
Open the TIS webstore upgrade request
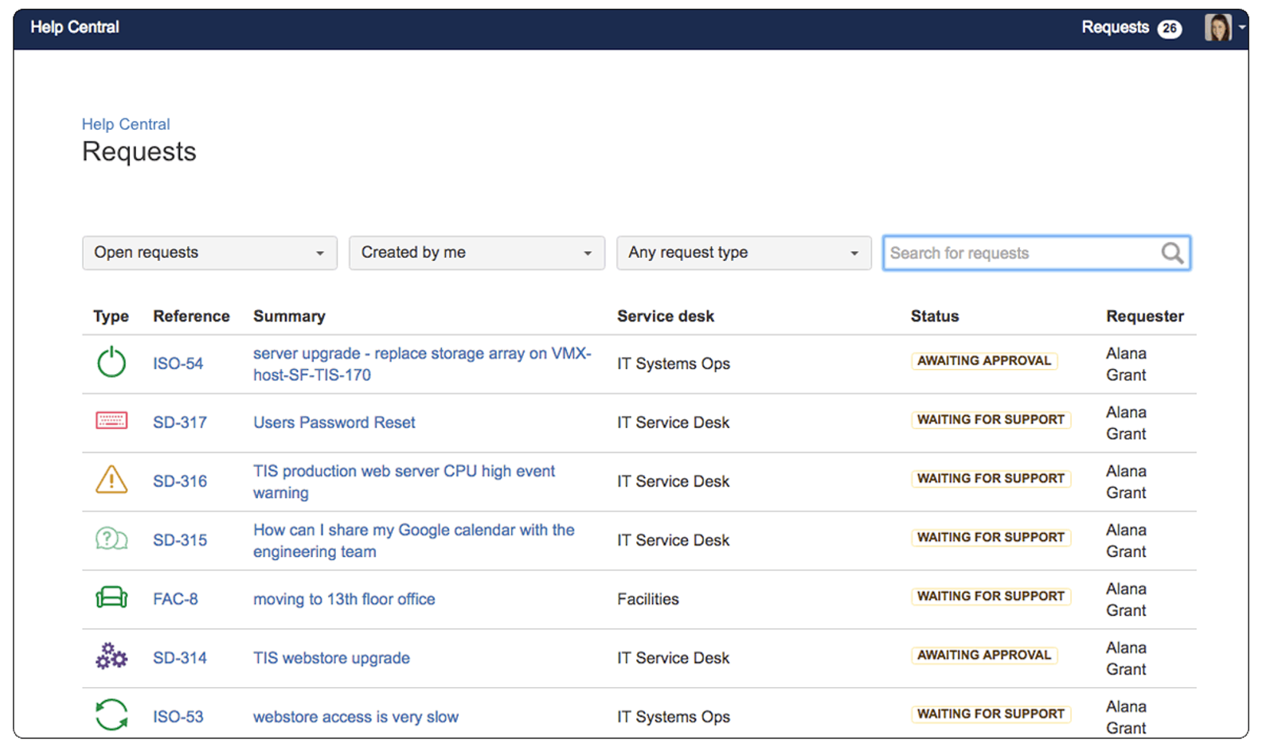pos(331,658)
